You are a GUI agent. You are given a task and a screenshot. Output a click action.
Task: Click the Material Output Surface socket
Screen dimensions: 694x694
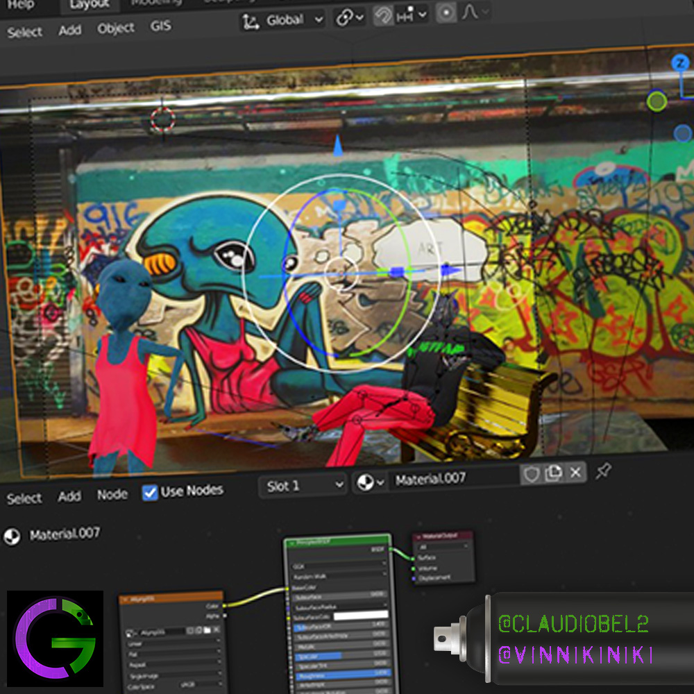click(414, 558)
